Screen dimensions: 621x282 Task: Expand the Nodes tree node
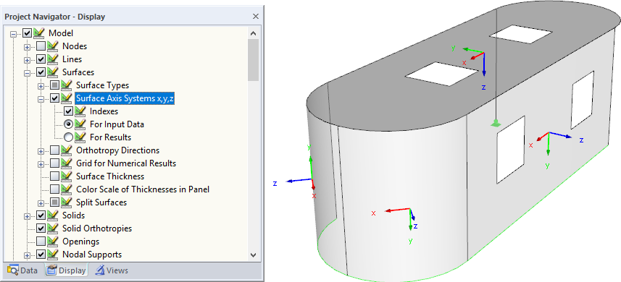pos(27,48)
